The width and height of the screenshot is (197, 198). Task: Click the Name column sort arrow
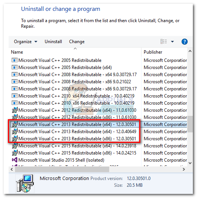click(x=75, y=48)
